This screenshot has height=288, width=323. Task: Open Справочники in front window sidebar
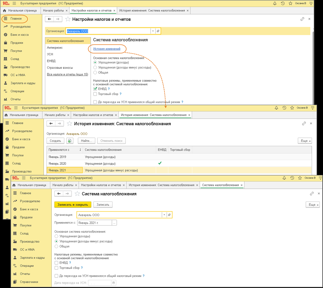[x=29, y=282]
